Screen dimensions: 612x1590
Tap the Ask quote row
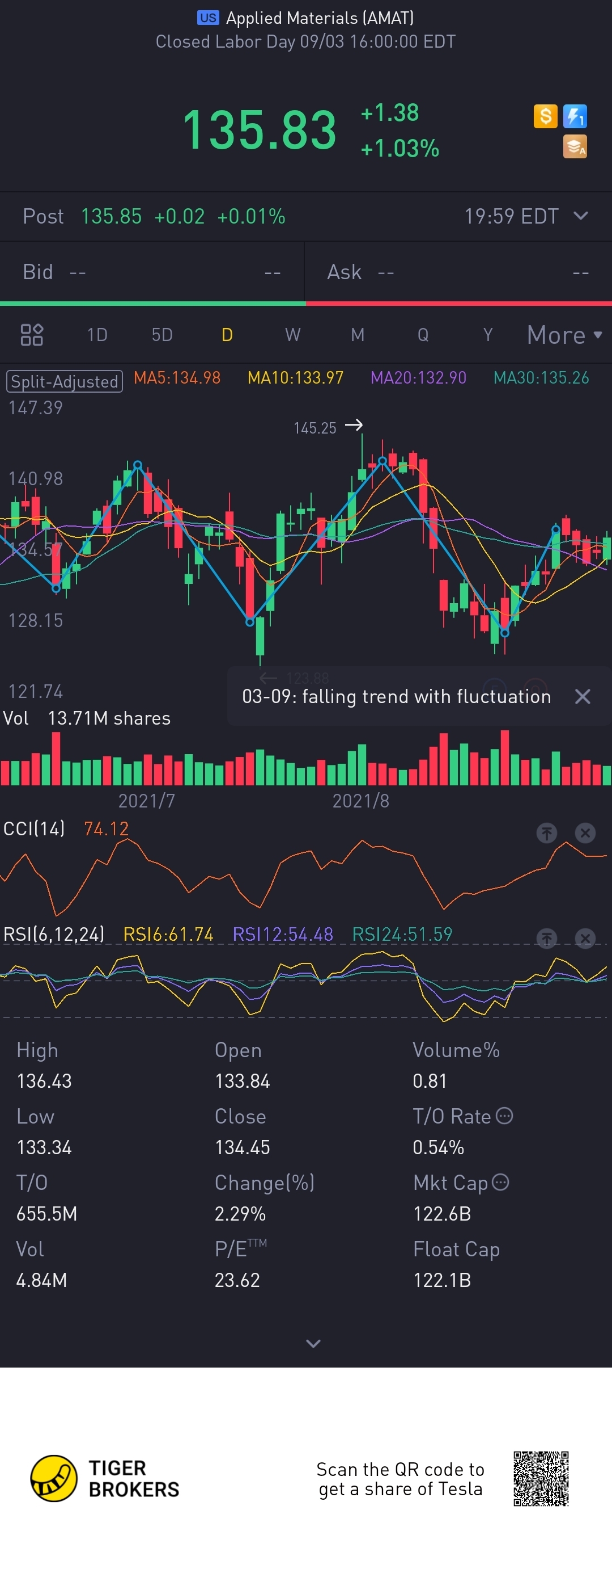tap(458, 272)
